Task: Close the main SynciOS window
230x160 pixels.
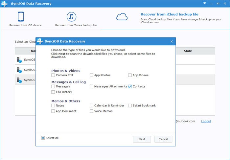Action: [x=225, y=4]
